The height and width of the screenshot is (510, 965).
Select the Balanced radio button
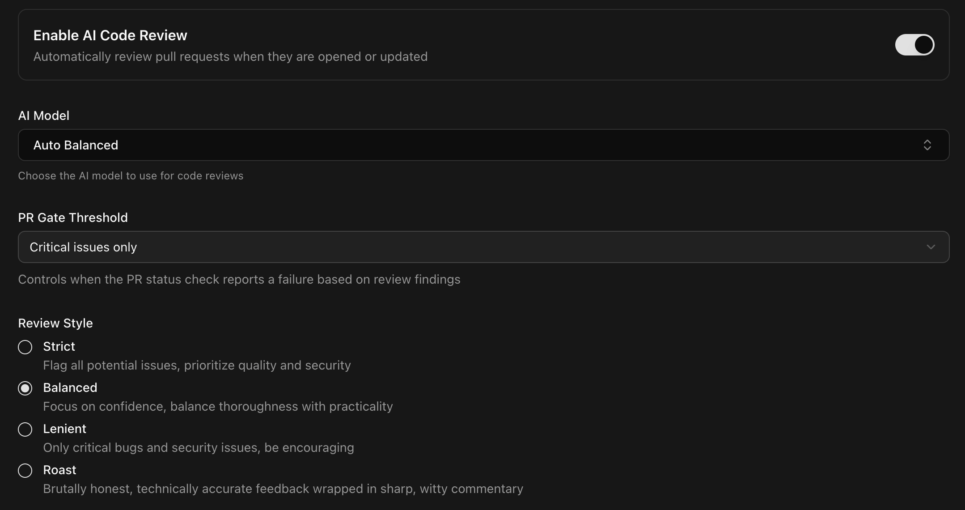pos(25,388)
